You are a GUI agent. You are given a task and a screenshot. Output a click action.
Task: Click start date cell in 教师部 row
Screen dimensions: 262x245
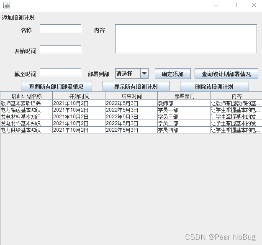click(x=79, y=103)
